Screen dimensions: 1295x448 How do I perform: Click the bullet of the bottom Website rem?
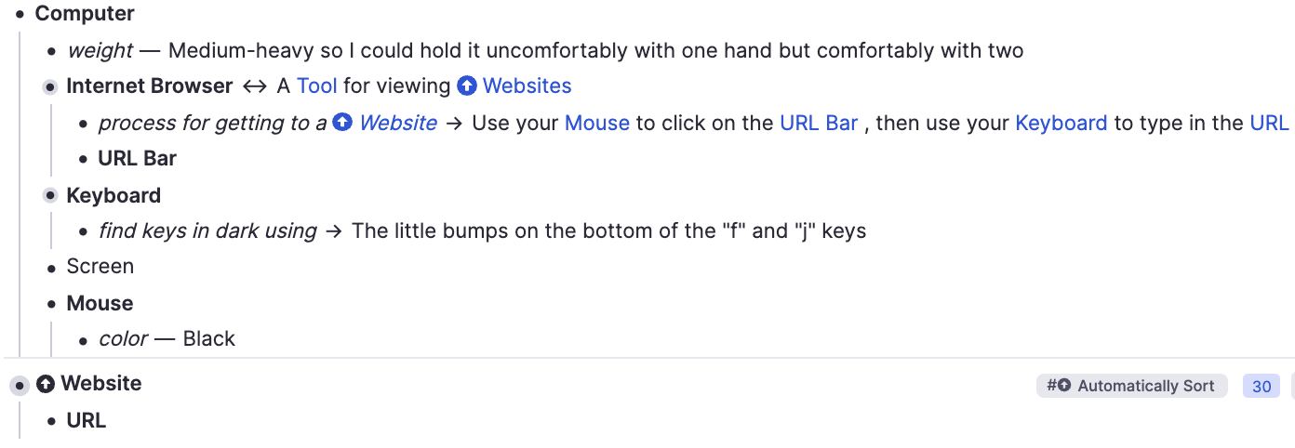point(20,385)
